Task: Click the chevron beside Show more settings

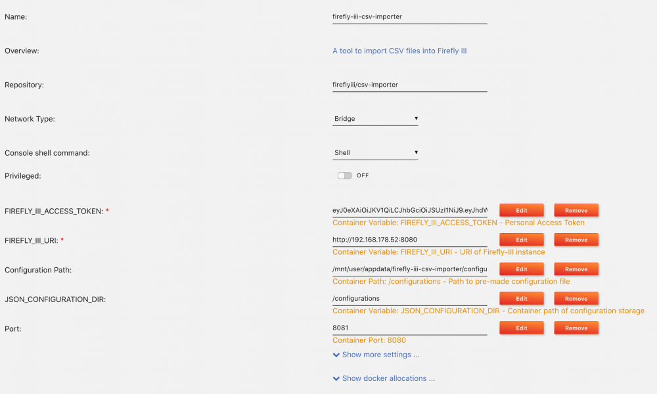Action: pyautogui.click(x=336, y=355)
